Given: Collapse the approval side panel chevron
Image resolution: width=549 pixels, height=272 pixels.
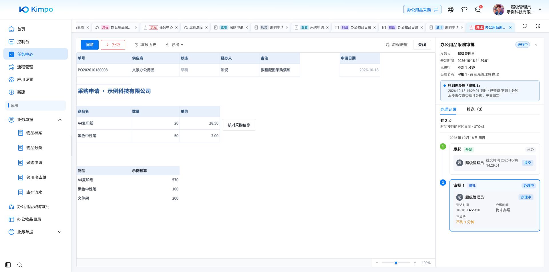Looking at the screenshot, I should click(536, 45).
